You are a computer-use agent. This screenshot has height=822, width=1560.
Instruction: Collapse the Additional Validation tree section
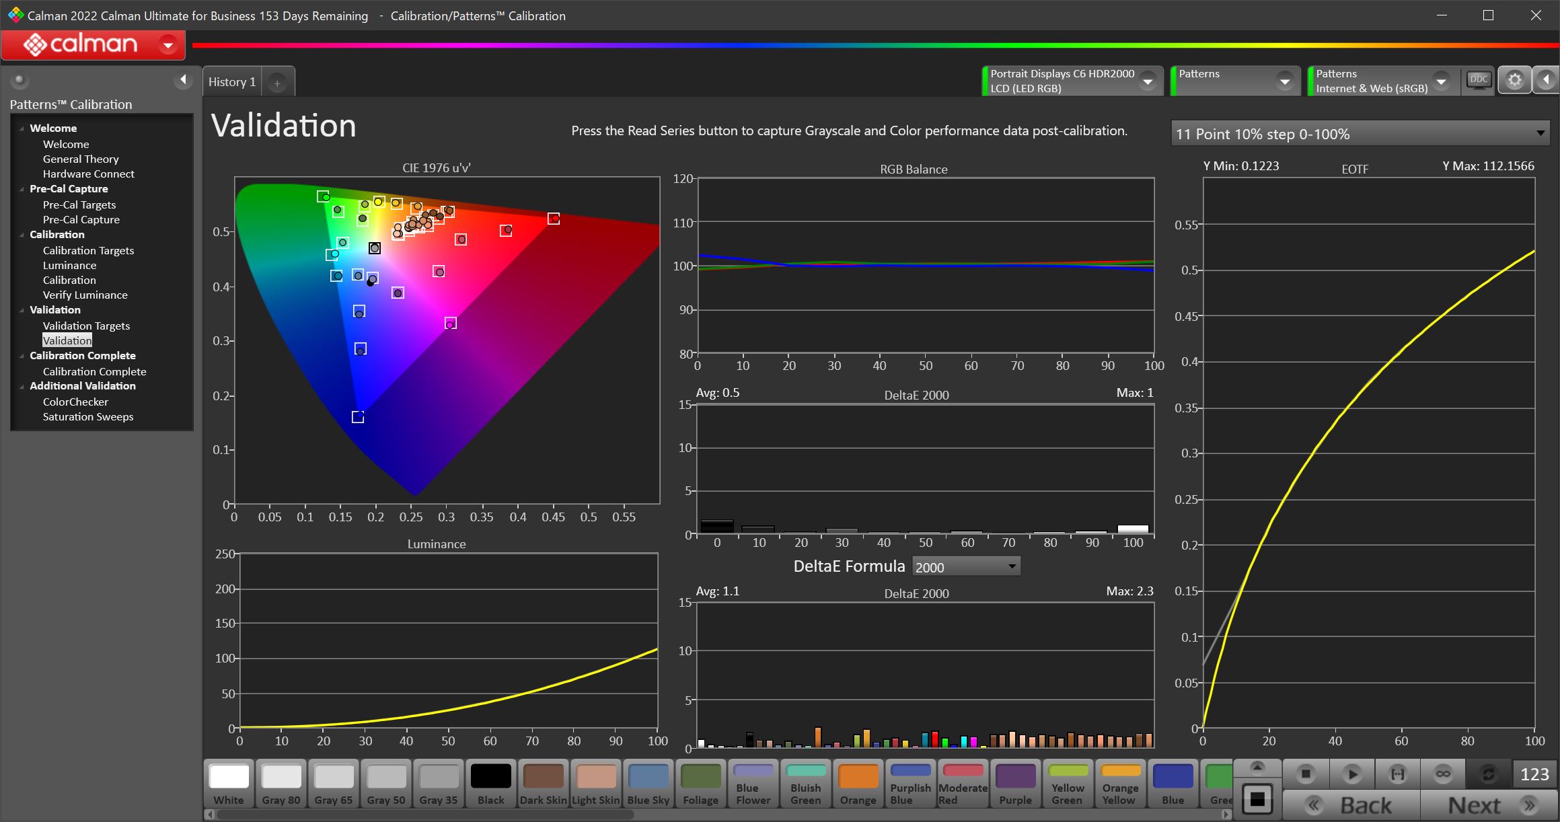click(x=22, y=386)
